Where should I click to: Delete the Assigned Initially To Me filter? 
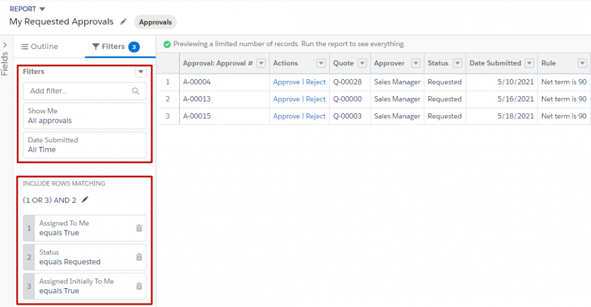tap(139, 286)
